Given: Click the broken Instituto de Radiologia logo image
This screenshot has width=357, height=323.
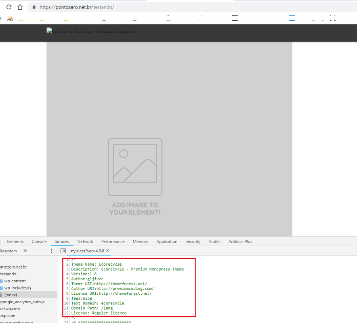Looking at the screenshot, I should pyautogui.click(x=92, y=31).
